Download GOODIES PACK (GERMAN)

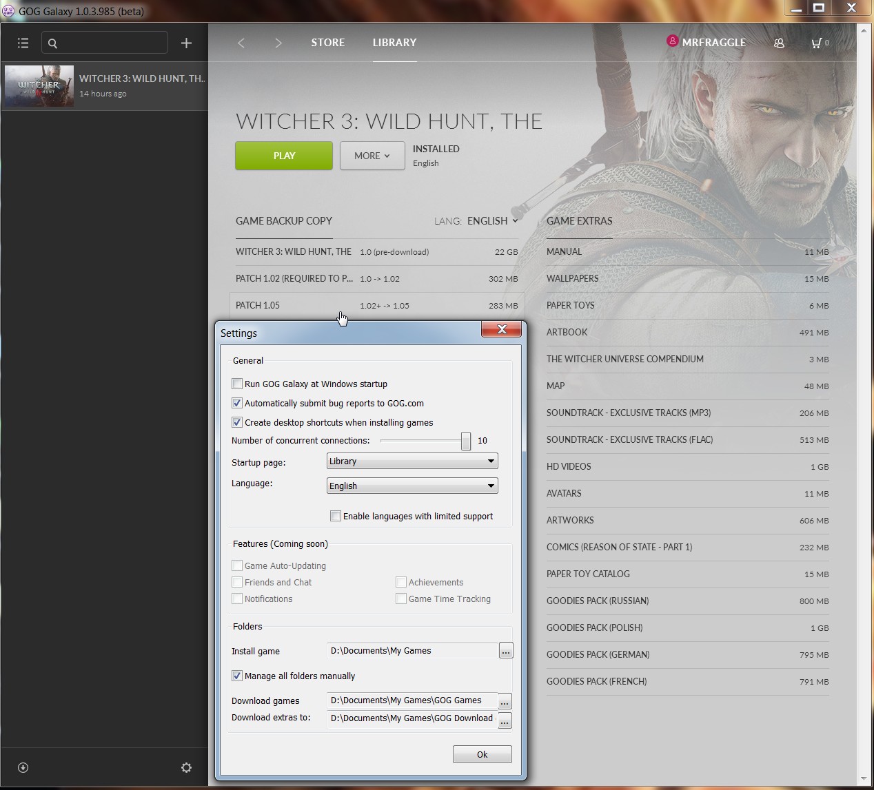(x=688, y=655)
